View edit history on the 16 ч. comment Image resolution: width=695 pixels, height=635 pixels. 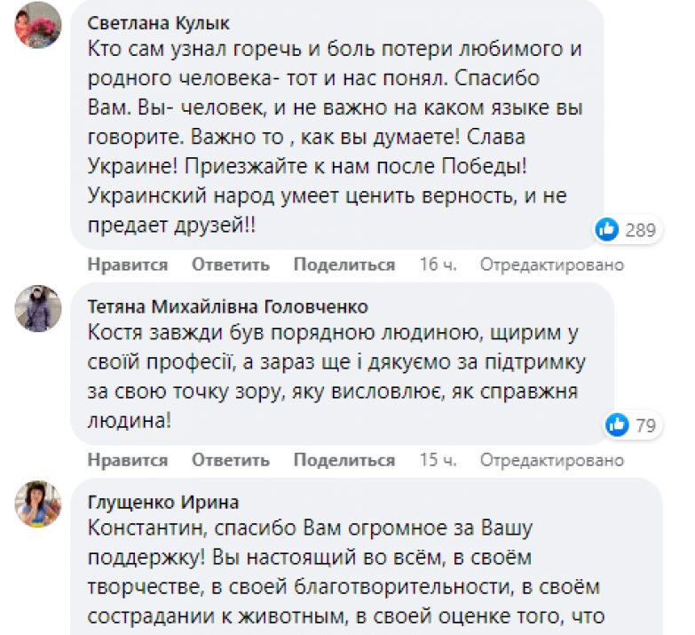click(552, 265)
